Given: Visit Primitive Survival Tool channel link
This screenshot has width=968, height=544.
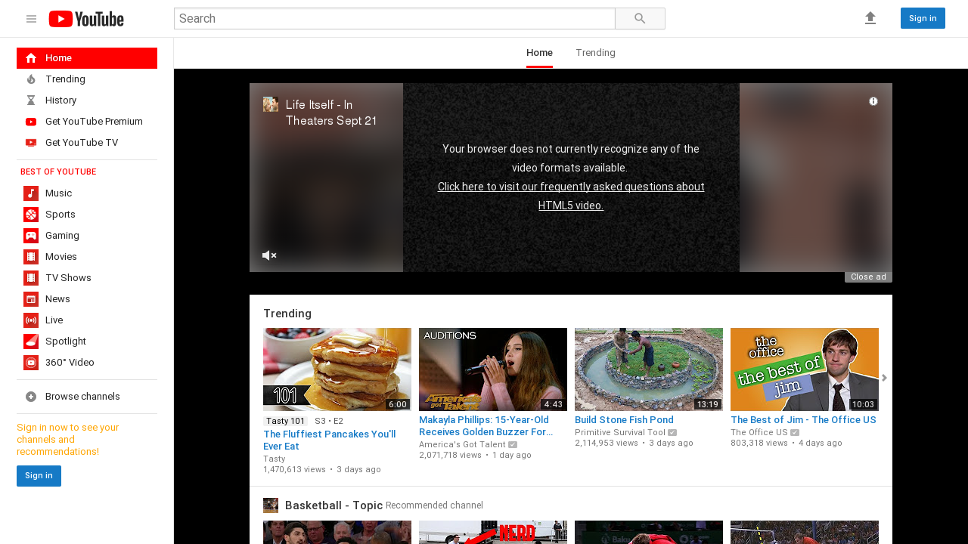Looking at the screenshot, I should coord(620,432).
